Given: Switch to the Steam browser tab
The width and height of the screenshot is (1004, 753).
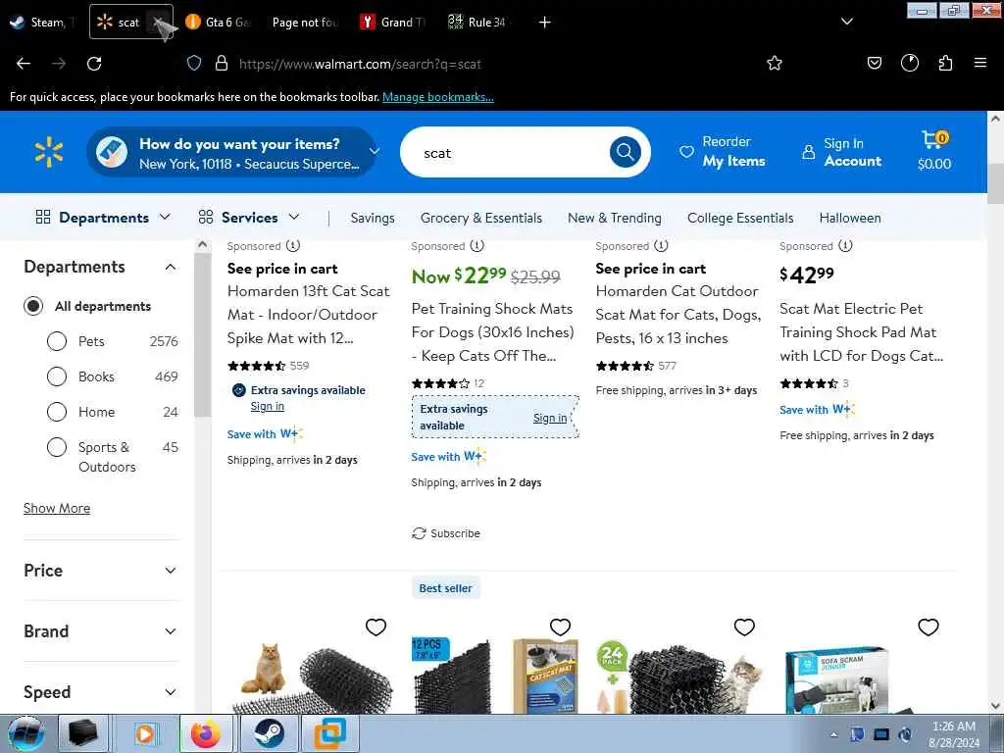Looking at the screenshot, I should tap(42, 23).
